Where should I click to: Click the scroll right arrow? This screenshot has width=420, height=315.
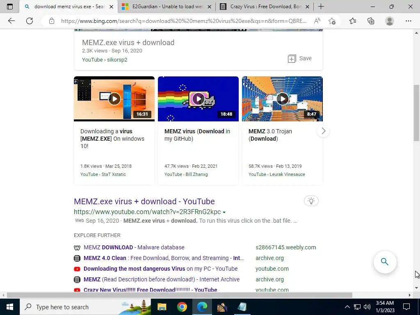410,295
